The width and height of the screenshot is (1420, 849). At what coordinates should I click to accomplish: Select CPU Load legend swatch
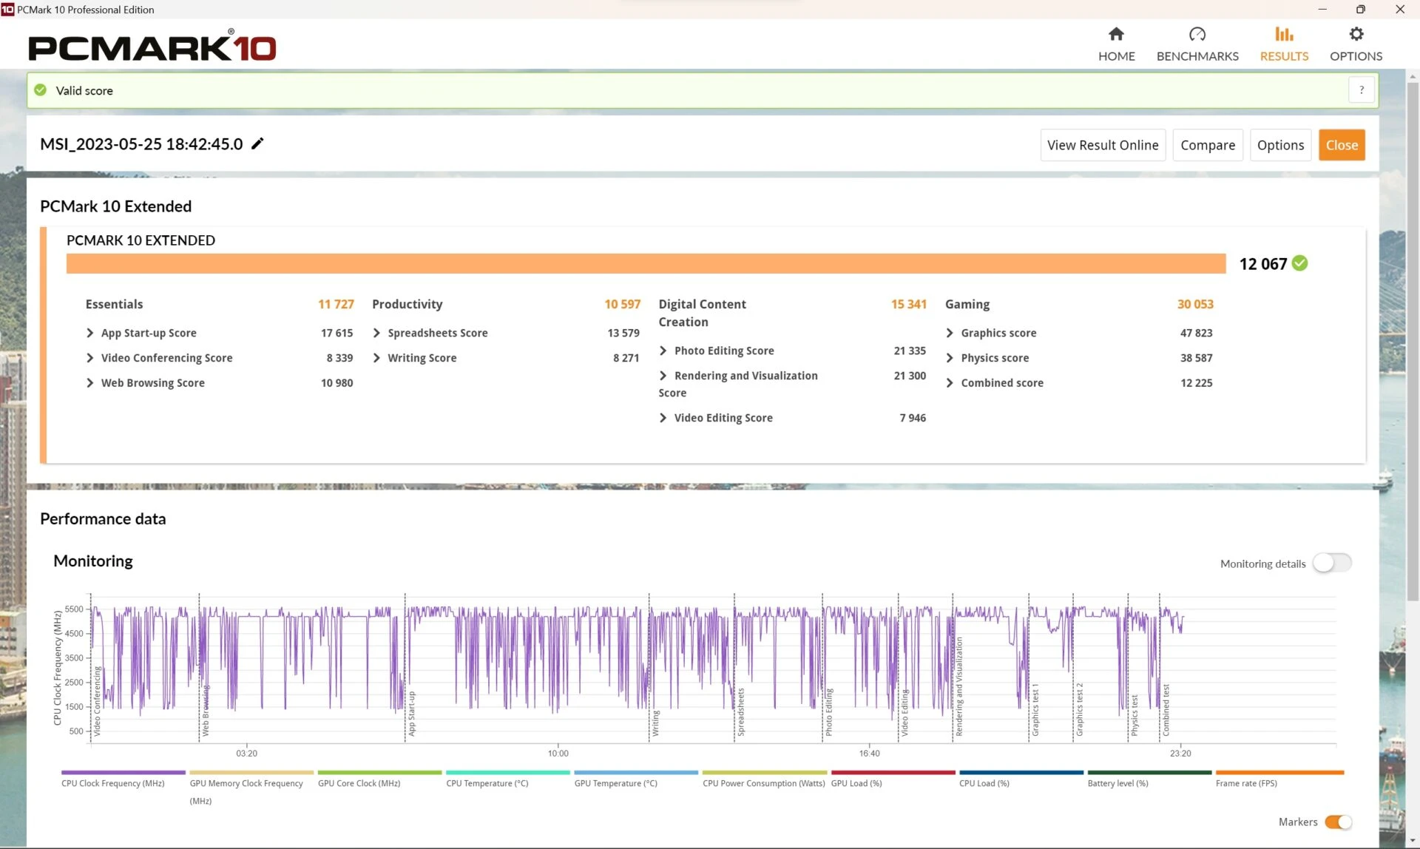(1021, 772)
